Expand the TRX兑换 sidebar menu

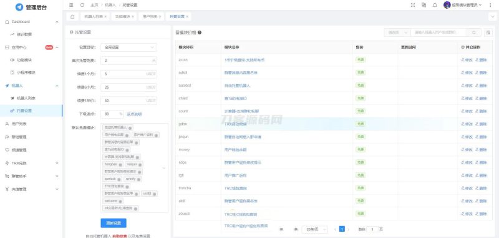(x=31, y=163)
